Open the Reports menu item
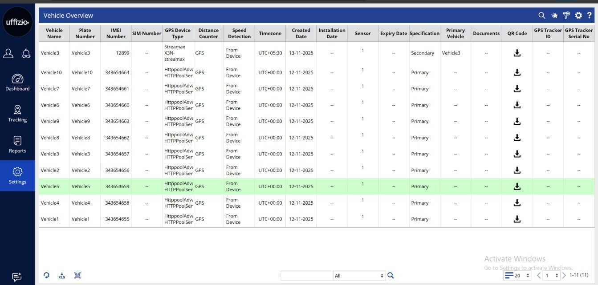Viewport: 598px width, 285px height. pyautogui.click(x=17, y=145)
